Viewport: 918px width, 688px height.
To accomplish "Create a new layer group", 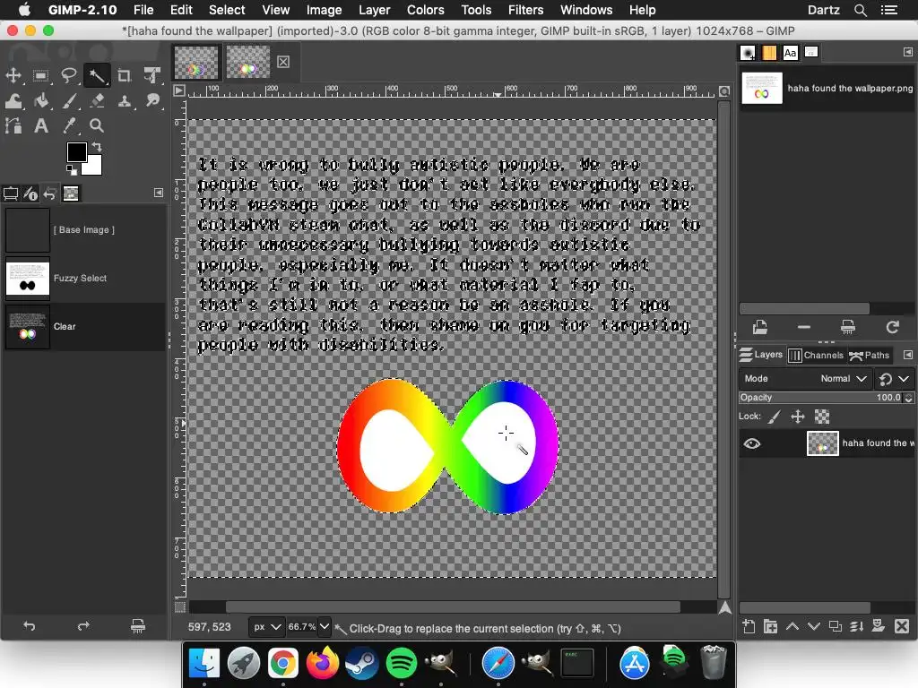I will coord(770,626).
